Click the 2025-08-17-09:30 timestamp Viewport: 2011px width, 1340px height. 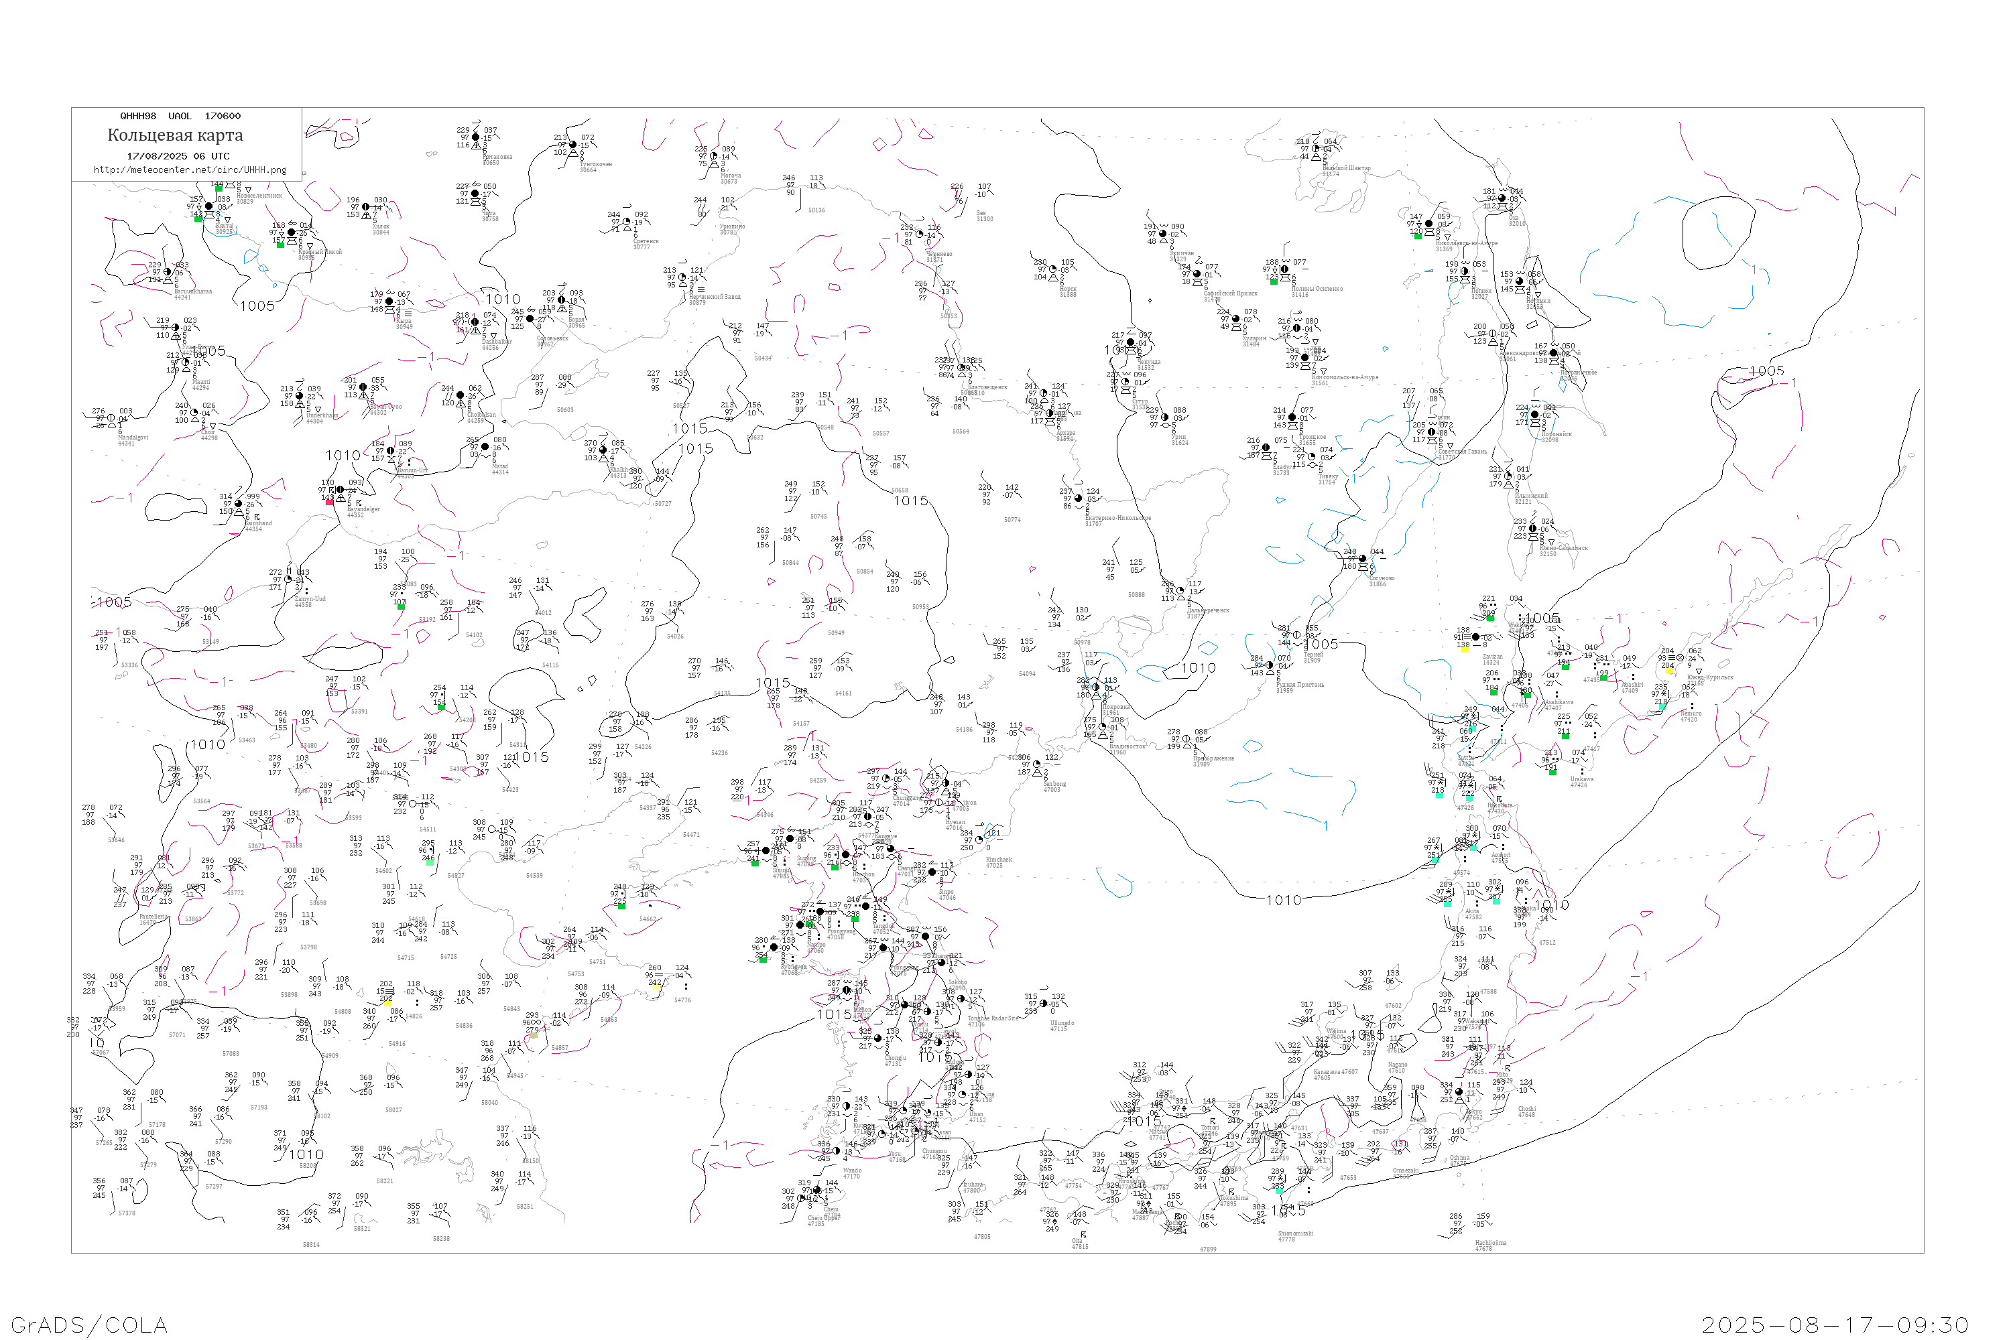click(x=1835, y=1325)
